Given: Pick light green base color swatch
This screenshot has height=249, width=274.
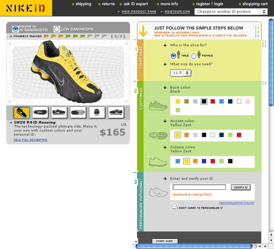Looking at the screenshot, I should click(178, 110).
